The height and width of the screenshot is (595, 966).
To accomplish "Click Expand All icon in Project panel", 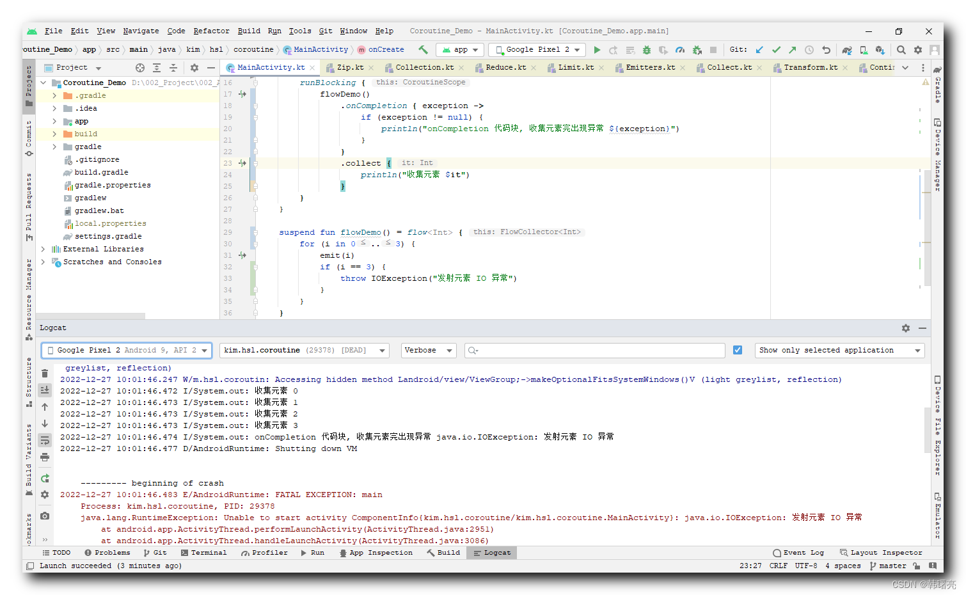I will [157, 68].
